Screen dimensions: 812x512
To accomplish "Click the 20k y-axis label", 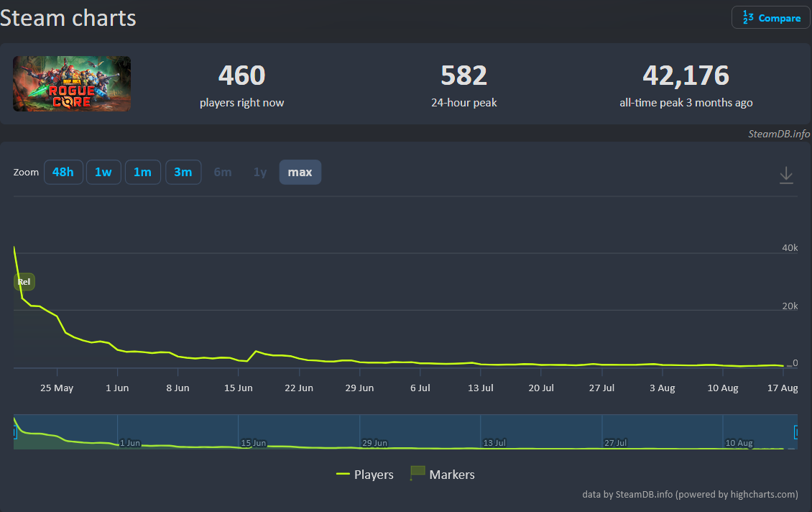I will tap(790, 306).
